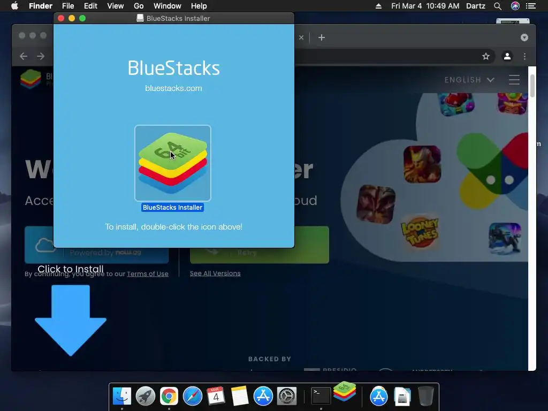
Task: Click the highlighted BlueStacks Installer label
Action: [x=172, y=207]
